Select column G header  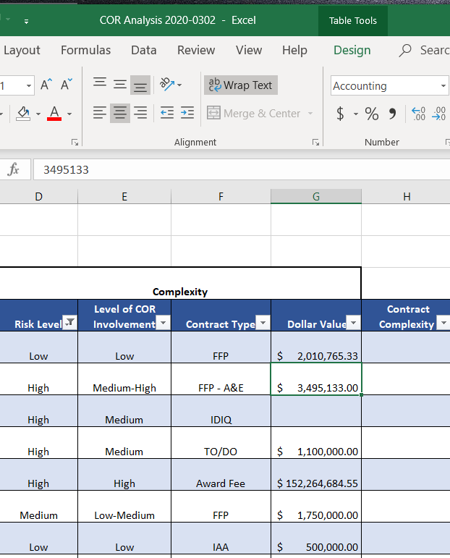pos(316,196)
